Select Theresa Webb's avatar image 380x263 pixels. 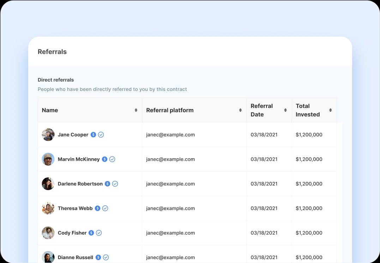coord(48,208)
